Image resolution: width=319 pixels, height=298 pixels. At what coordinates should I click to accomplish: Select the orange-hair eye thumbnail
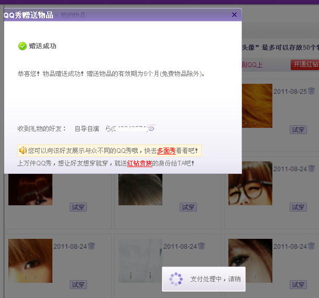pyautogui.click(x=30, y=261)
